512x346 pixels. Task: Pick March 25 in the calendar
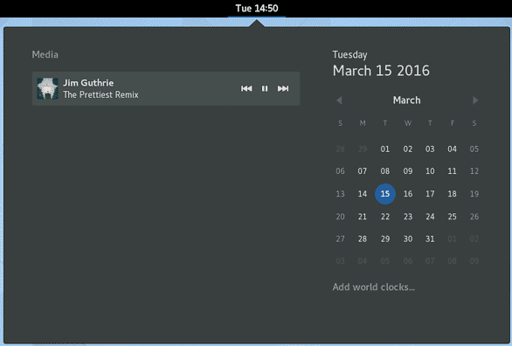click(x=453, y=217)
